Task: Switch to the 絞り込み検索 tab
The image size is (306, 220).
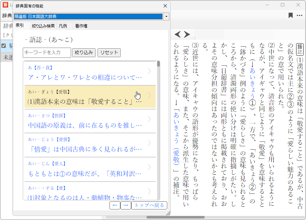Action: point(43,26)
